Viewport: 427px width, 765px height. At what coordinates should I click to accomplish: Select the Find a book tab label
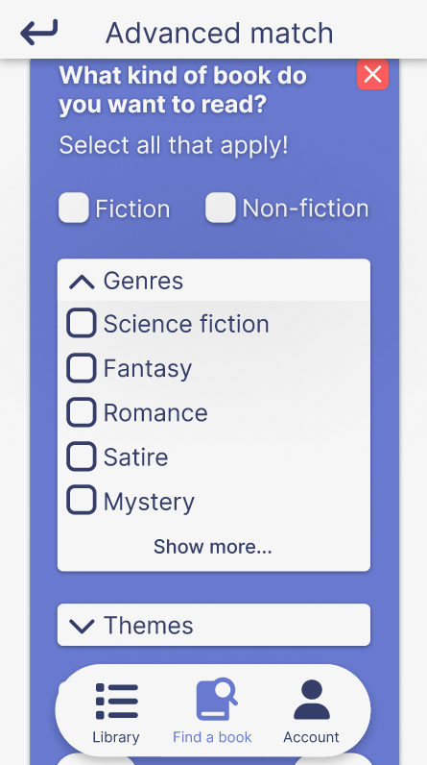[x=212, y=737]
